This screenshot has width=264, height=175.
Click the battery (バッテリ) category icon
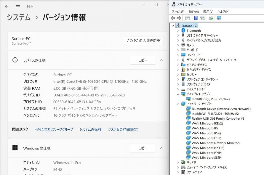pyautogui.click(x=183, y=162)
